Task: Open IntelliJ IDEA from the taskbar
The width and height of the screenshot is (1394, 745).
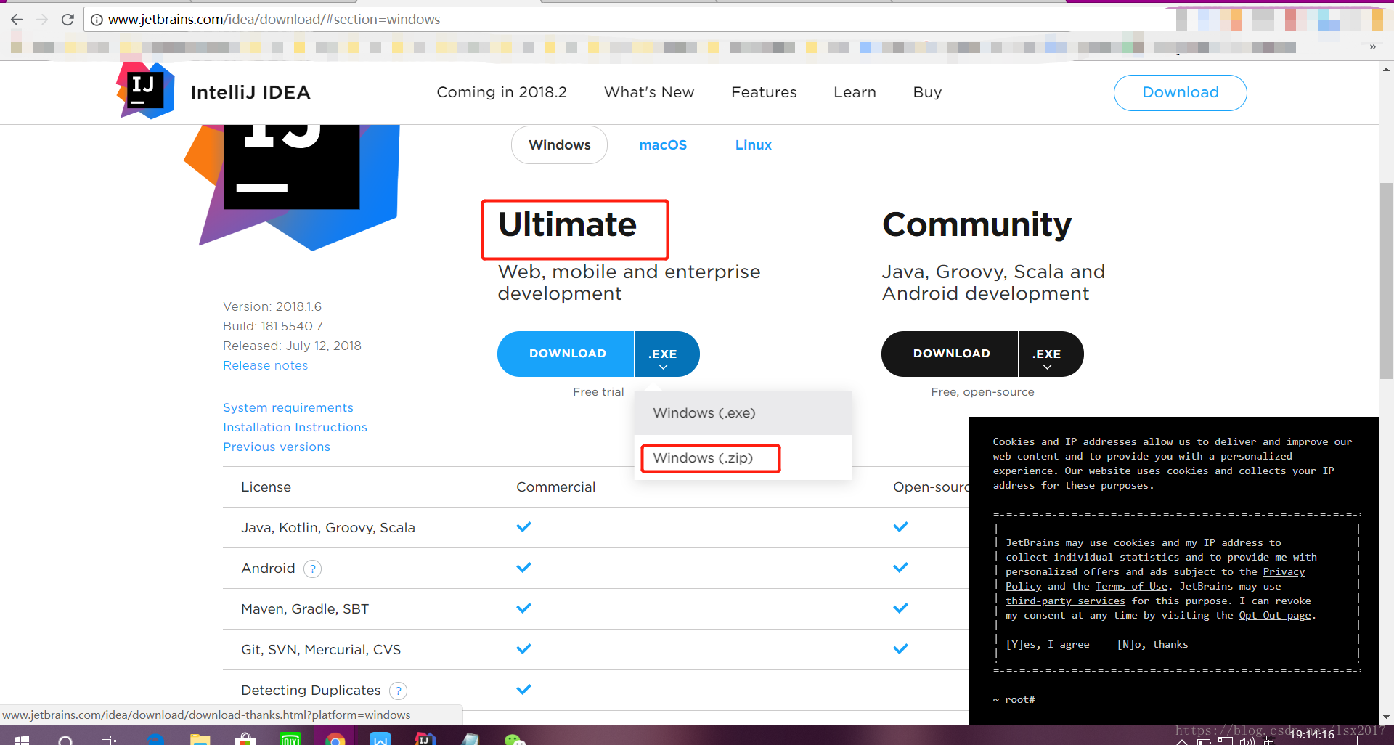Action: tap(425, 739)
